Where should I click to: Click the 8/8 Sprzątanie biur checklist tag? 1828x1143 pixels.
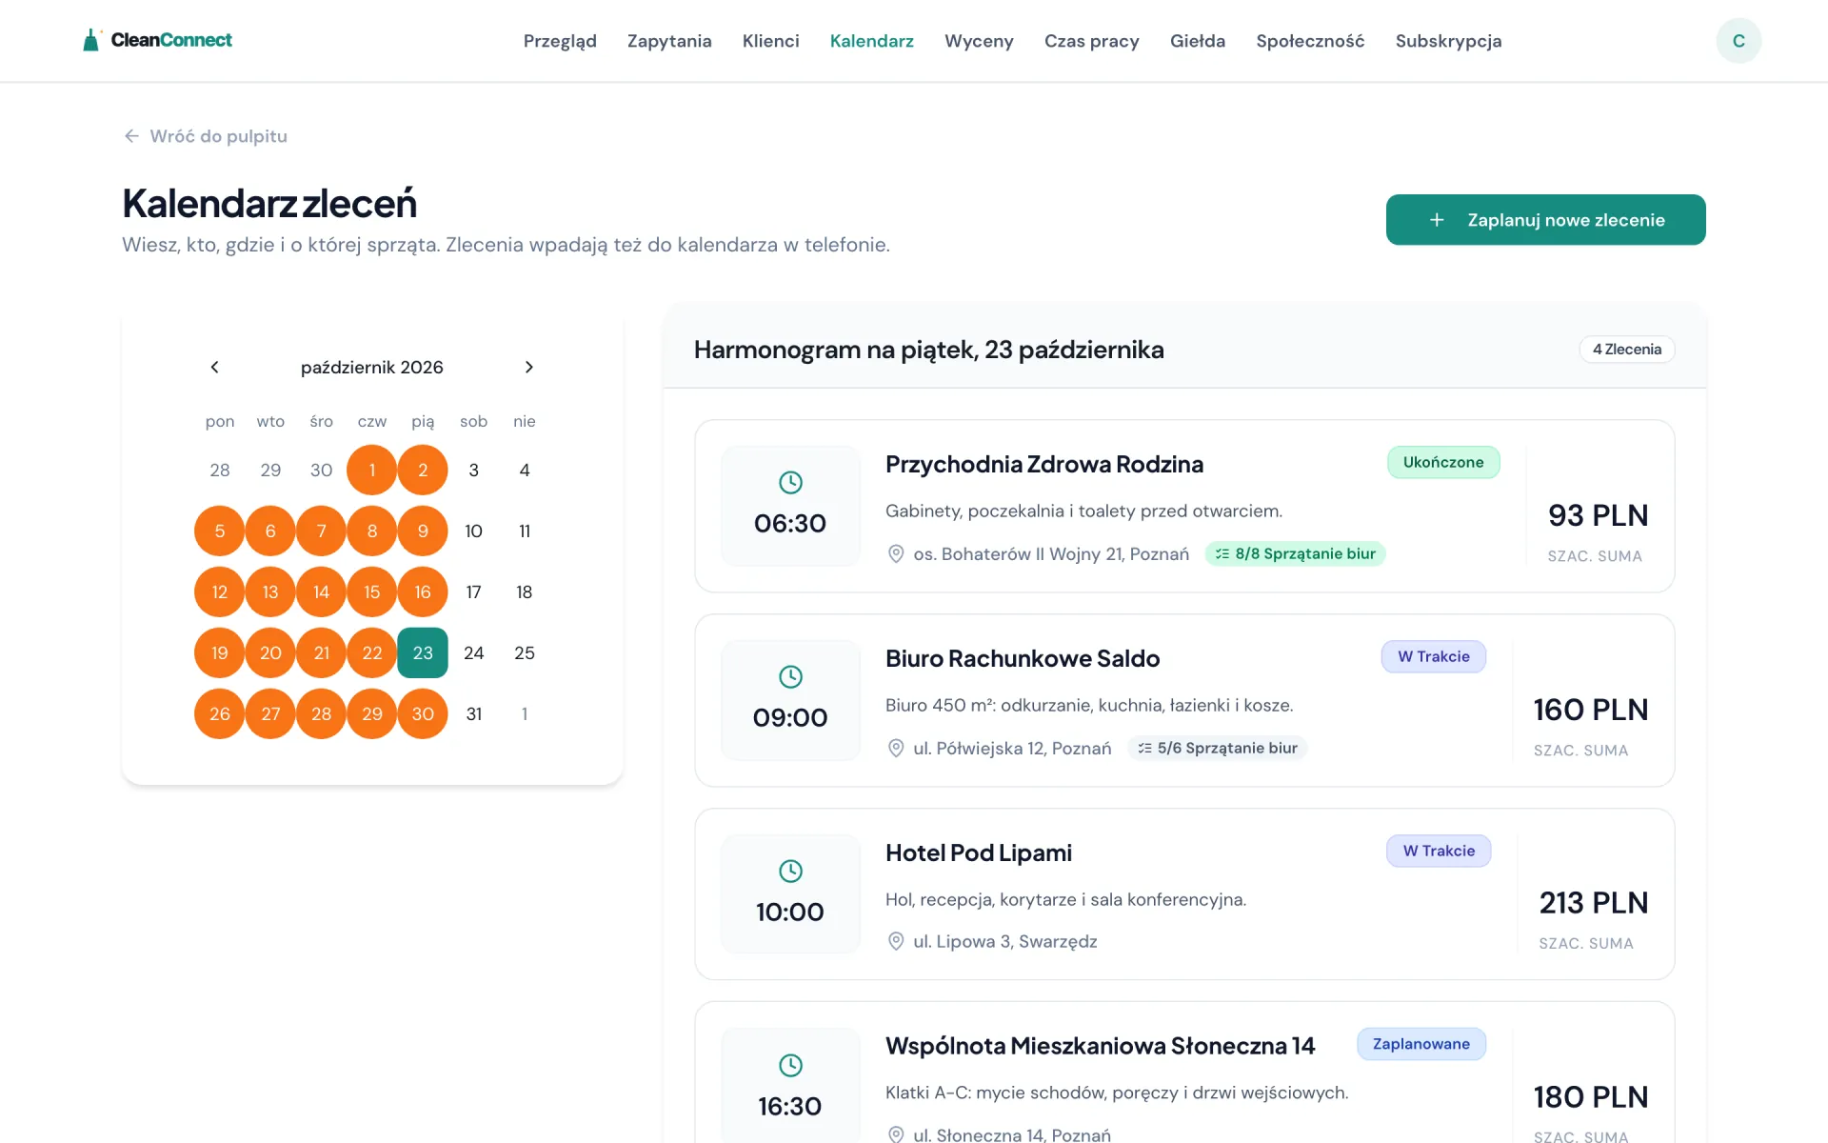(1295, 554)
